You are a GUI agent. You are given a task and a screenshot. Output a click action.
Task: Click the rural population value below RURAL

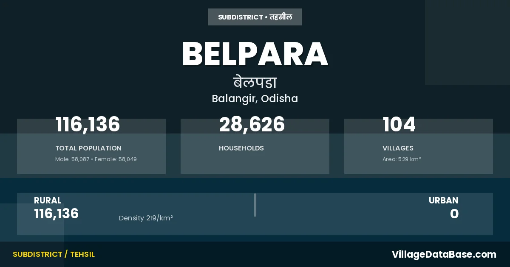click(x=56, y=214)
